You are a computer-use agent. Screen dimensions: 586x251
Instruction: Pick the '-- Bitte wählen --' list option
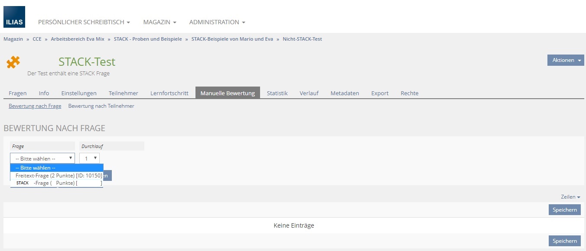coord(57,168)
